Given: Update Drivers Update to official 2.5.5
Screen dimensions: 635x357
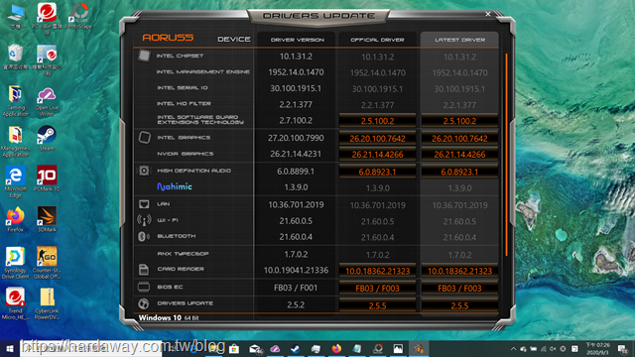Looking at the screenshot, I should [377, 305].
